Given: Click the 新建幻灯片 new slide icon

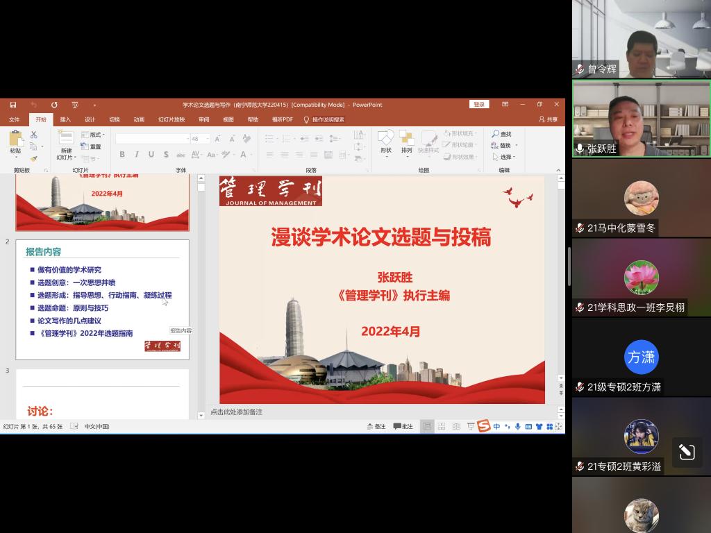Looking at the screenshot, I should [x=66, y=138].
